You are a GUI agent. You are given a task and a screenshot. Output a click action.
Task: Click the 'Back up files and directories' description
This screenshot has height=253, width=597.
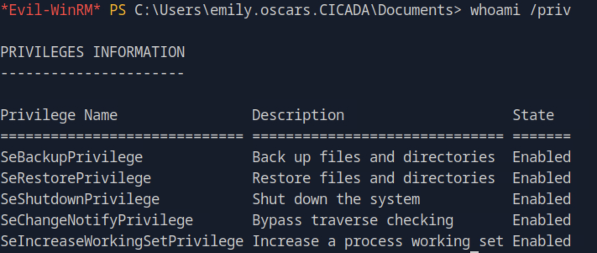(373, 157)
